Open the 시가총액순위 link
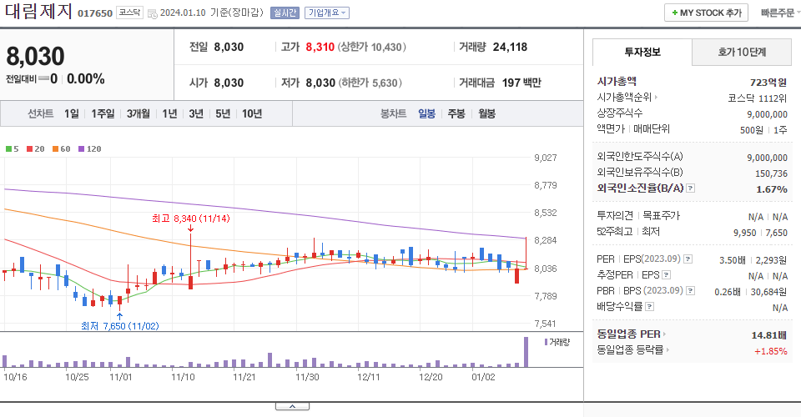Image resolution: width=801 pixels, height=417 pixels. [x=625, y=98]
